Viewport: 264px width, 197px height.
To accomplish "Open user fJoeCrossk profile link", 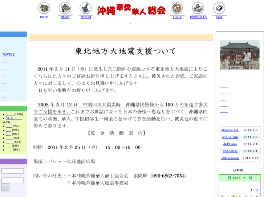I will click(230, 130).
